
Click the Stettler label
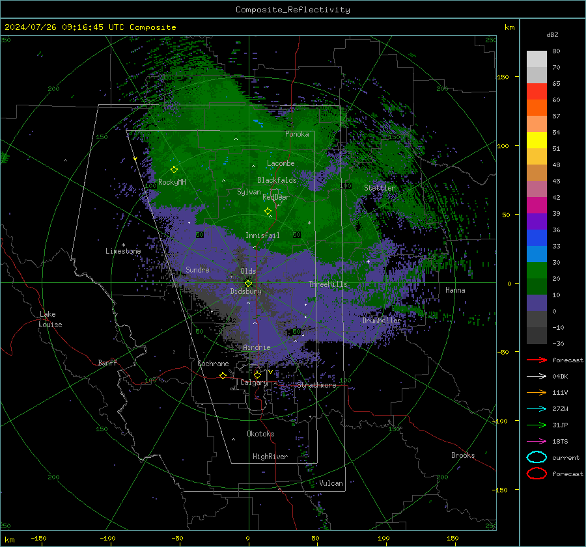click(380, 188)
